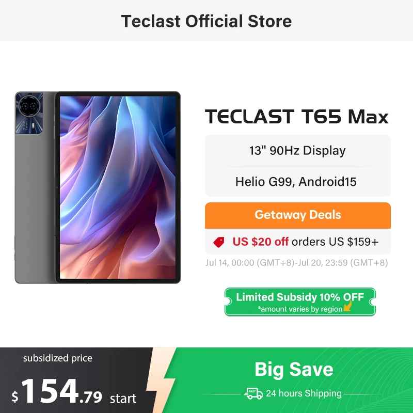This screenshot has width=413, height=413.
Task: Click the tablet front screen image
Action: [x=118, y=187]
